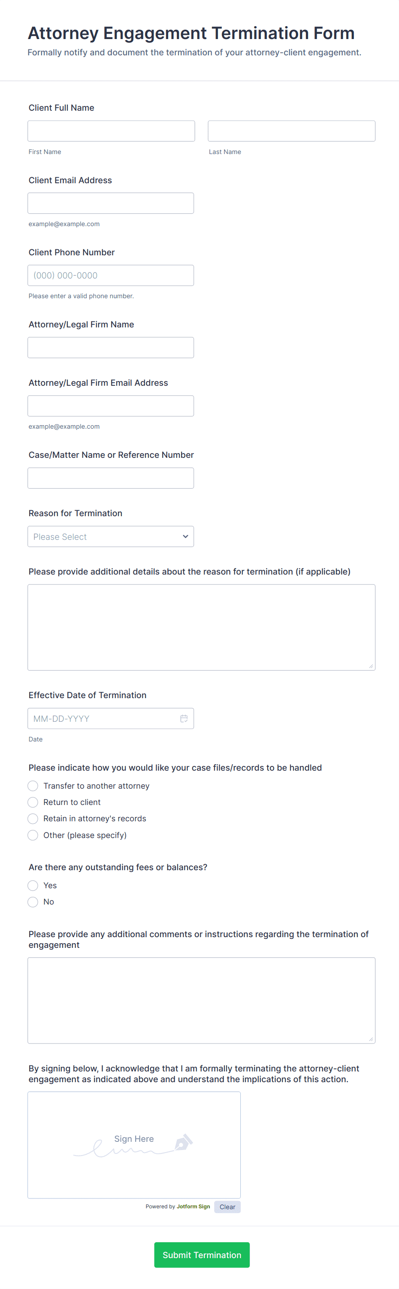This screenshot has width=399, height=1289.
Task: Open the Jotform Sign link
Action: tap(193, 1207)
